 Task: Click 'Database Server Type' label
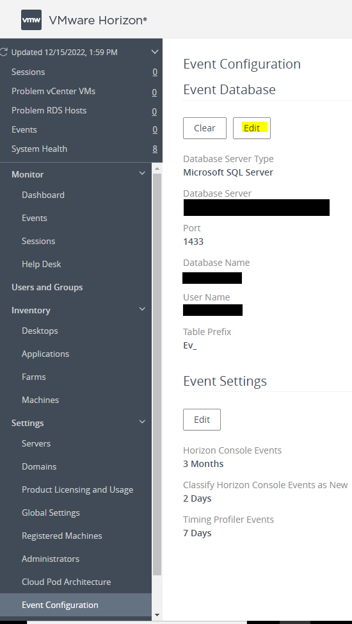pyautogui.click(x=228, y=159)
